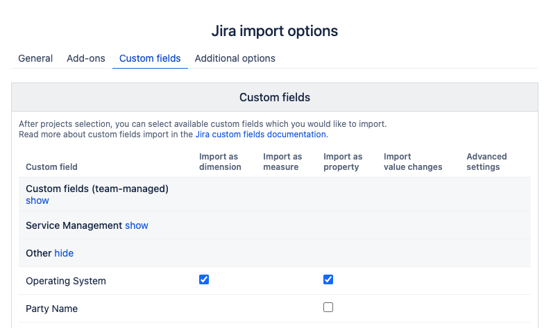Enable Party Name import as property

click(328, 307)
